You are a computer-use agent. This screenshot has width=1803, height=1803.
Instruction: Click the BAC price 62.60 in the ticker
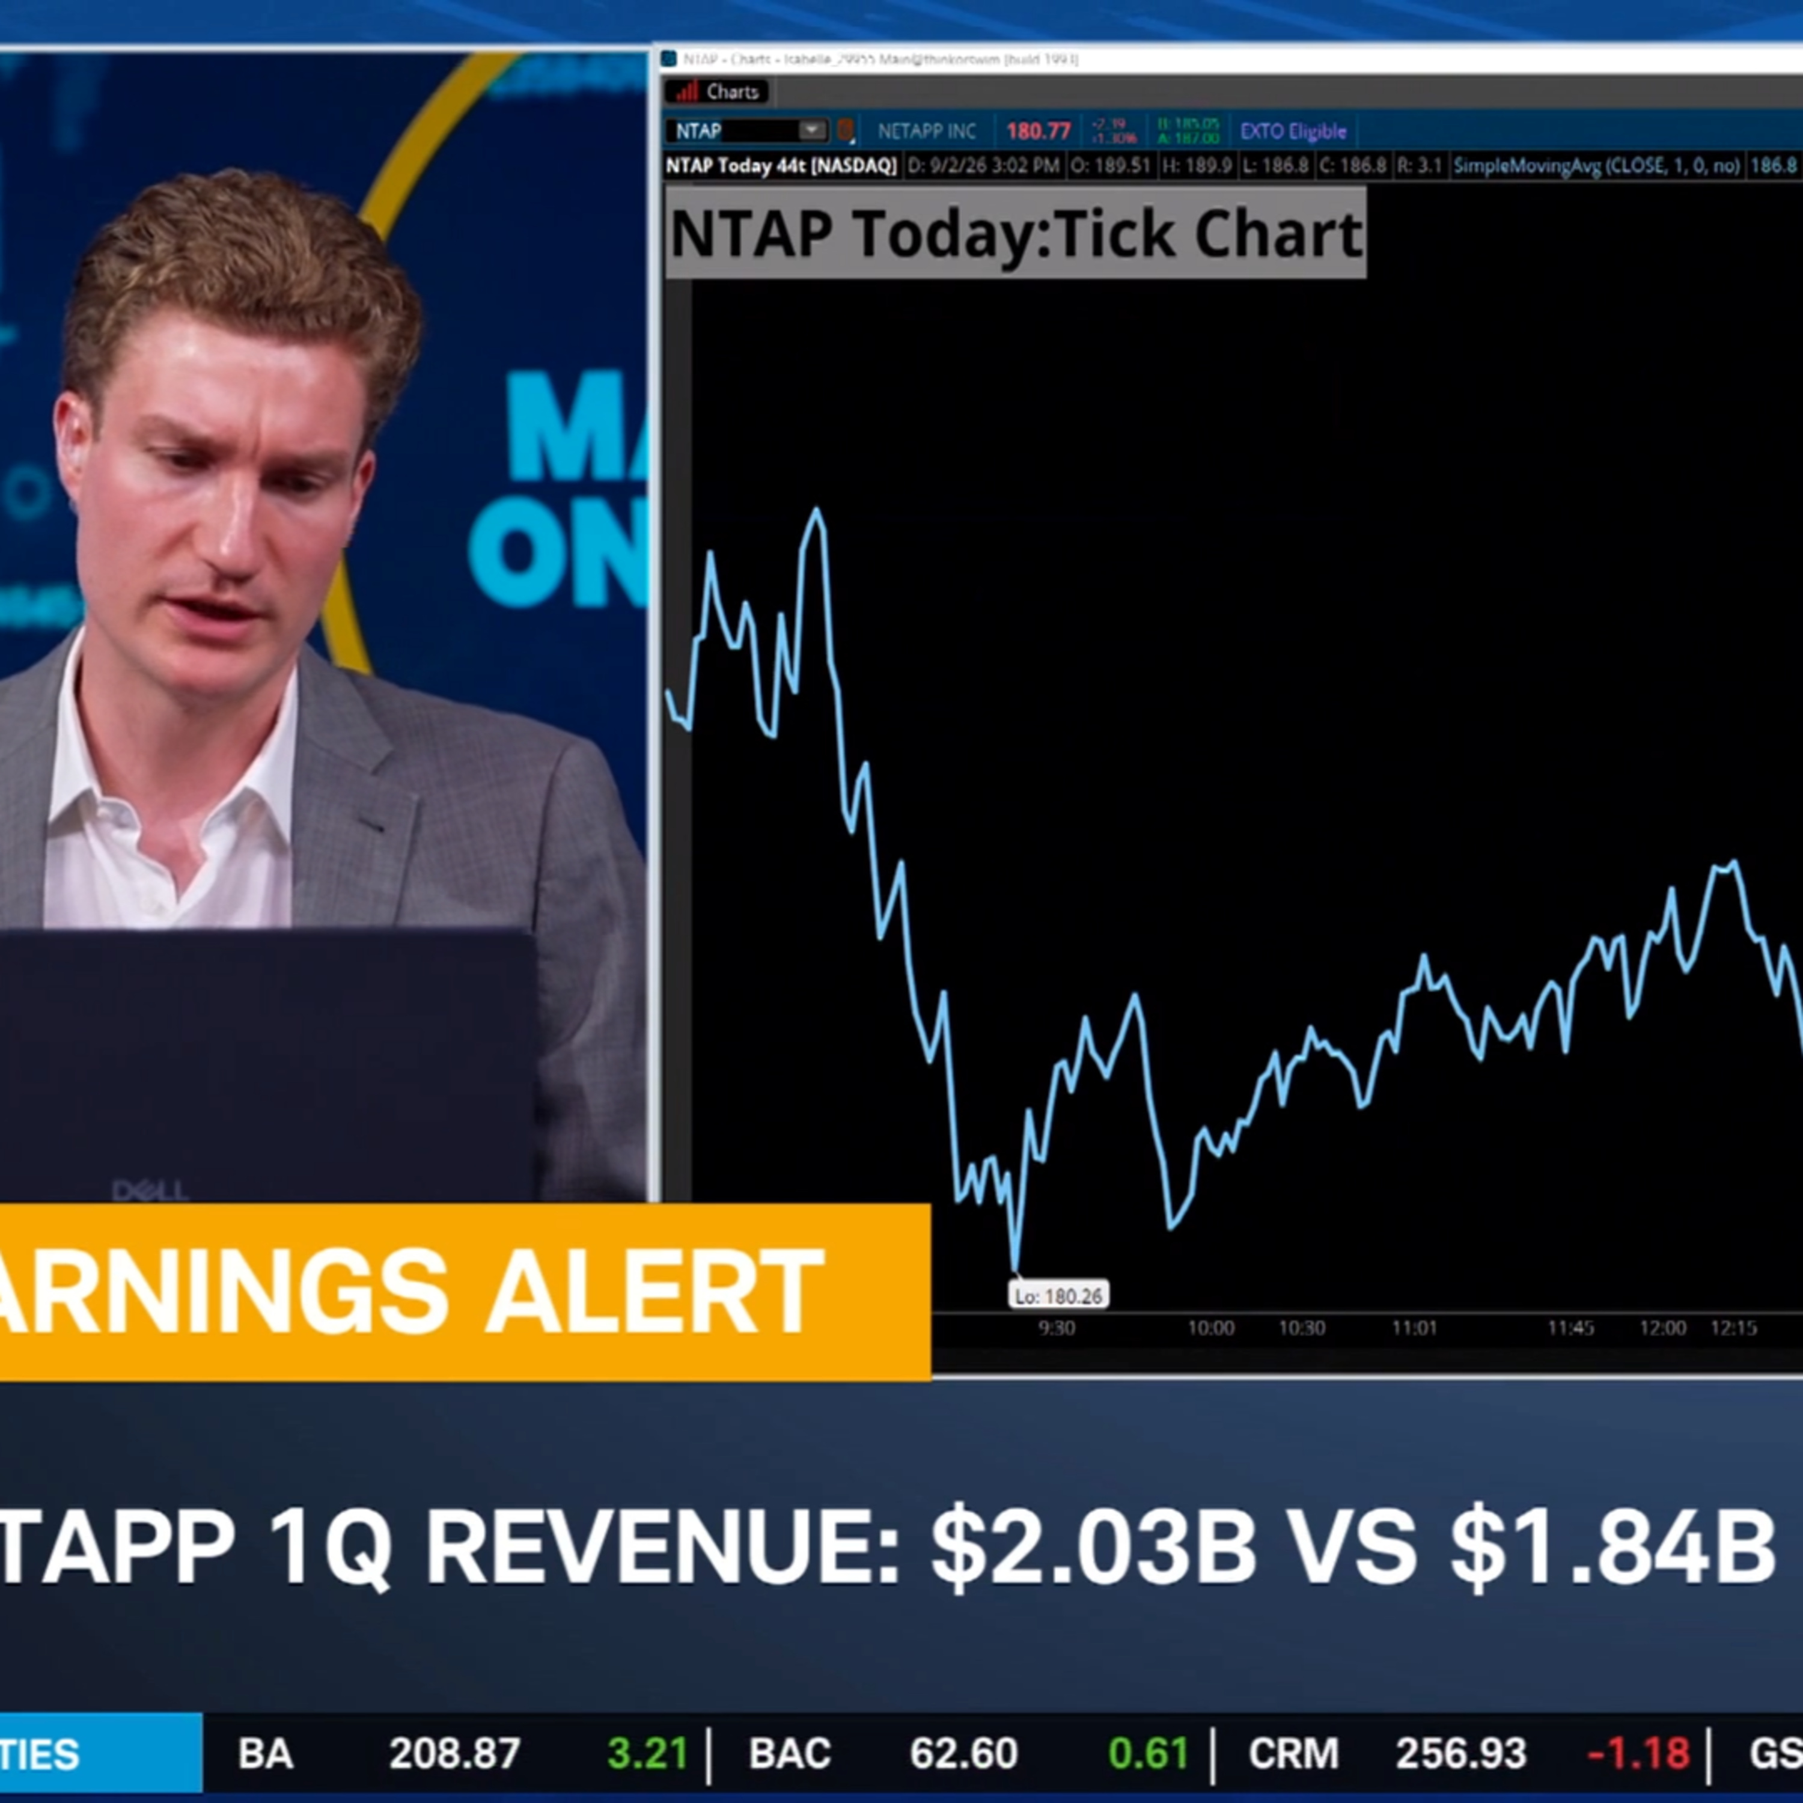tap(963, 1754)
